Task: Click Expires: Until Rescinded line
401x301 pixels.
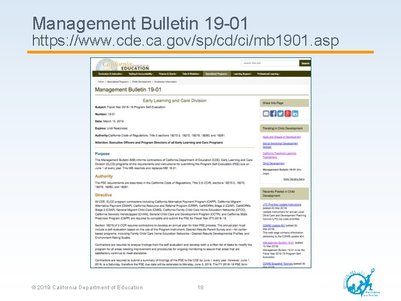Action: pos(111,129)
